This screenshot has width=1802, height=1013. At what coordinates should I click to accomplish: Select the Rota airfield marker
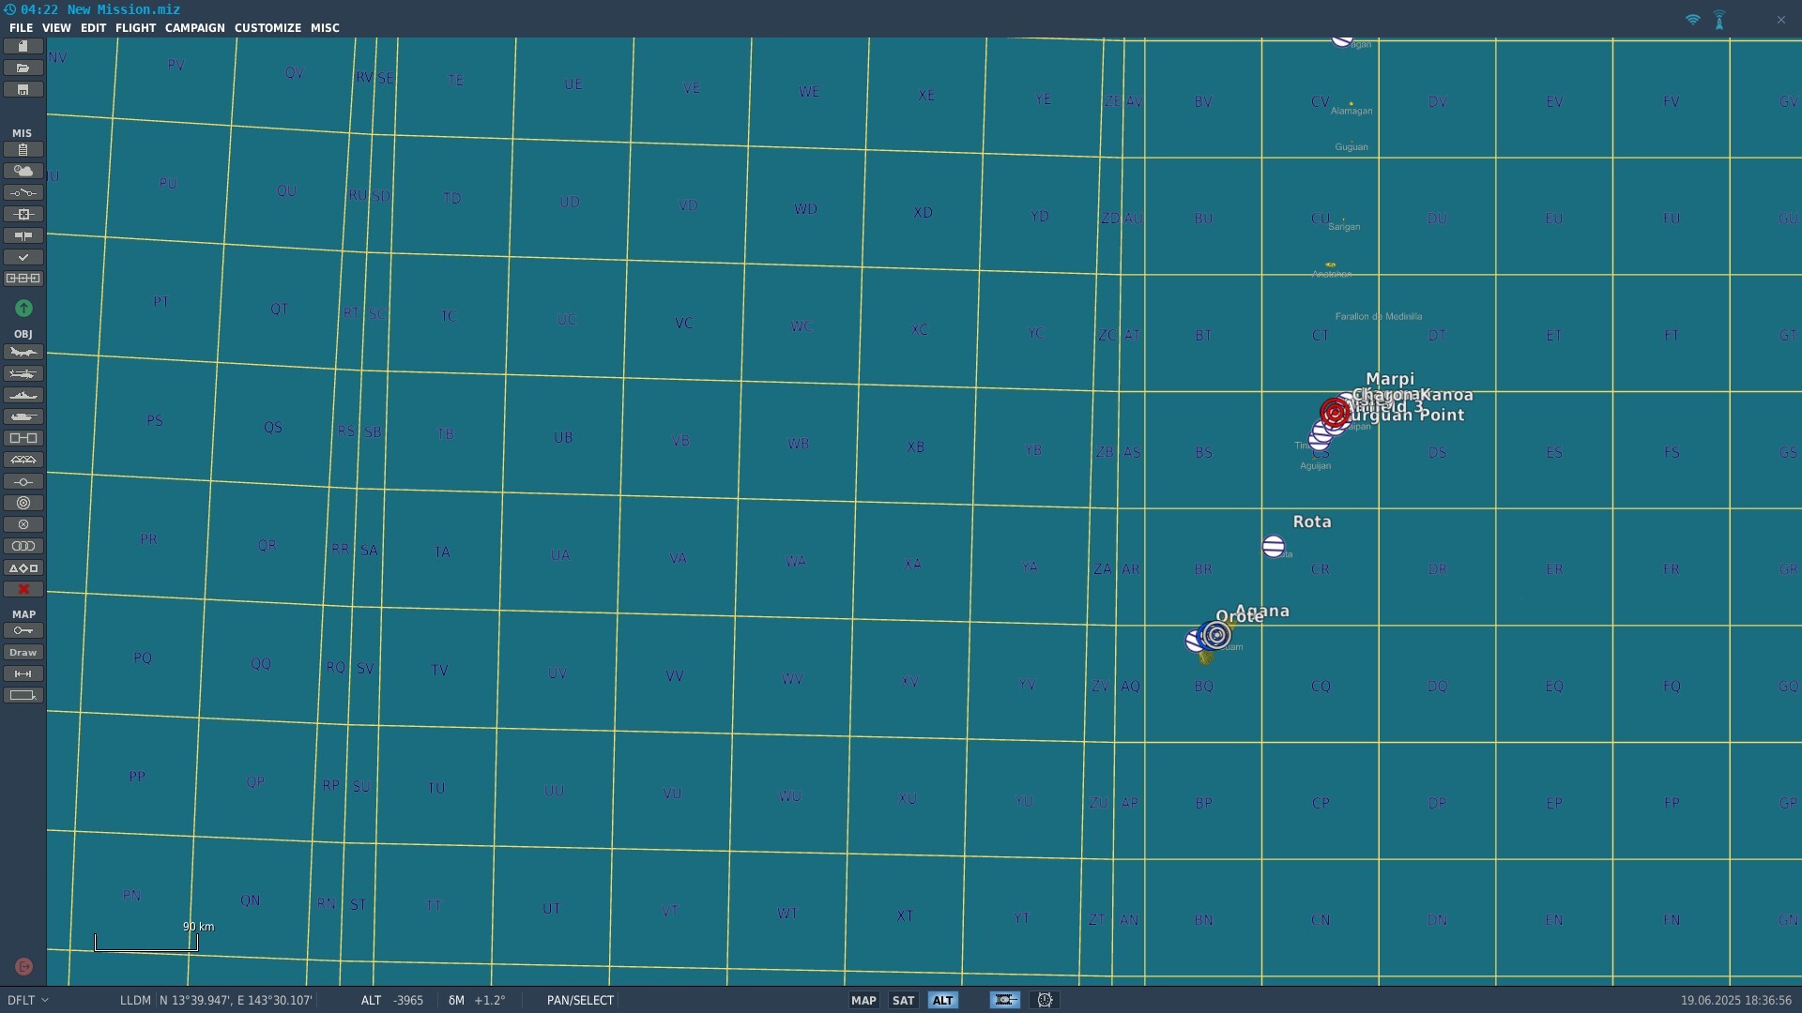pyautogui.click(x=1274, y=546)
